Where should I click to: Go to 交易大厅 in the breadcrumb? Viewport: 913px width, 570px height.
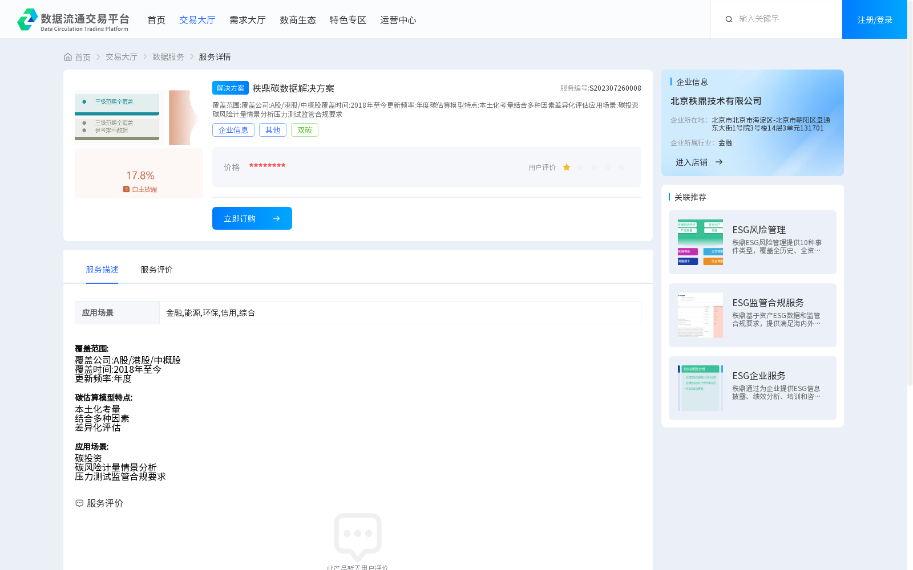click(122, 57)
